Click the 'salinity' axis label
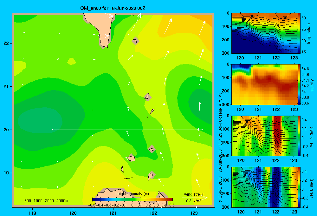Image resolution: width=317 pixels, height=216 pixels. point(312,85)
